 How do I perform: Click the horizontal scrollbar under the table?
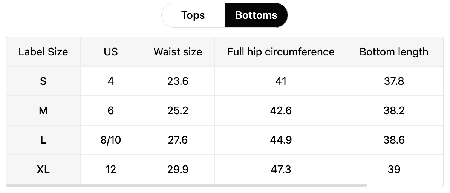click(187, 185)
